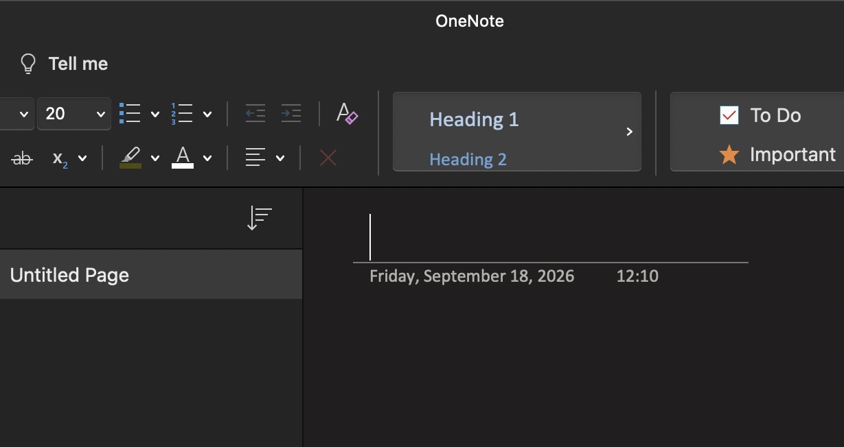Open subscript/superscript options arrow
Viewport: 844px width, 447px height.
(82, 158)
